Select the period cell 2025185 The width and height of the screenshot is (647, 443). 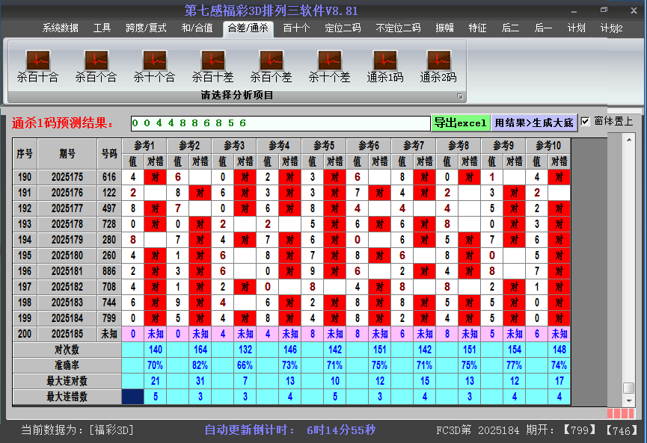[x=67, y=334]
